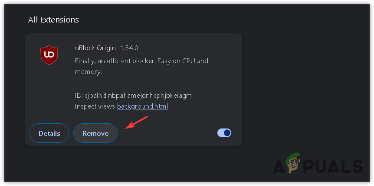Open the background.html inspect view

pos(142,106)
